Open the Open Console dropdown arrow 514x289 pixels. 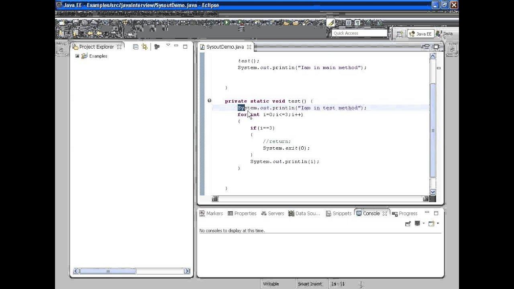[438, 224]
